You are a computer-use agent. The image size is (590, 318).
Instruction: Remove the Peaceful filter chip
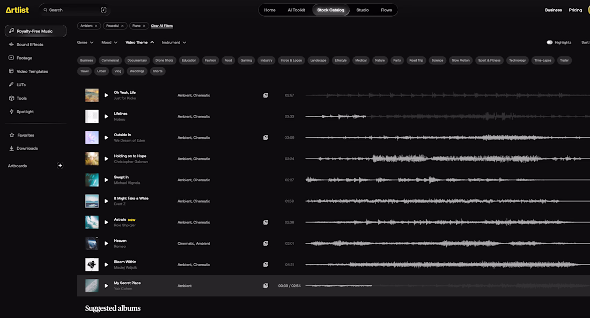[122, 26]
